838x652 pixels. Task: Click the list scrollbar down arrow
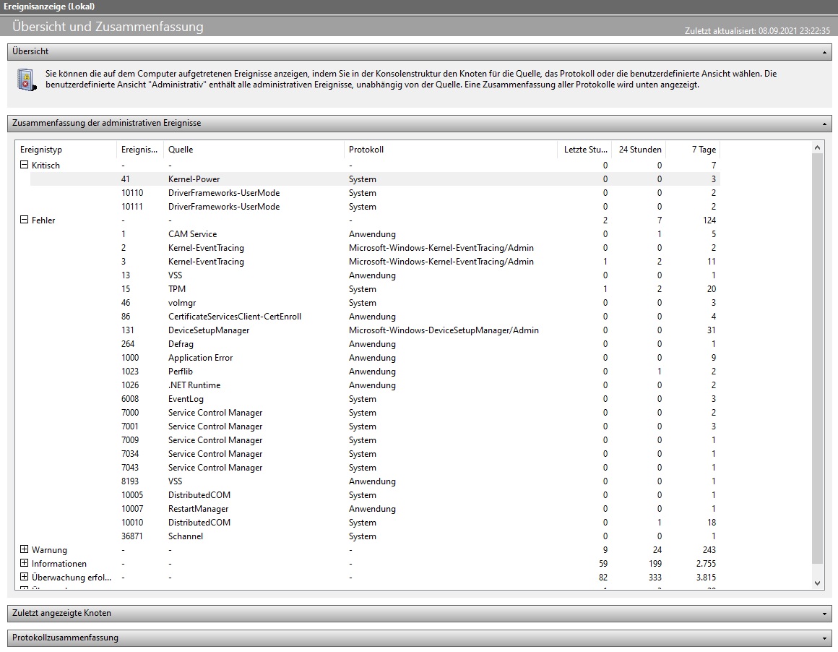tap(817, 583)
